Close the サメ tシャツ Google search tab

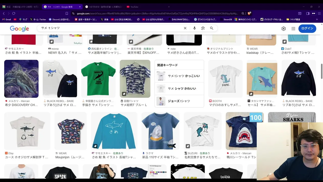pos(80,7)
